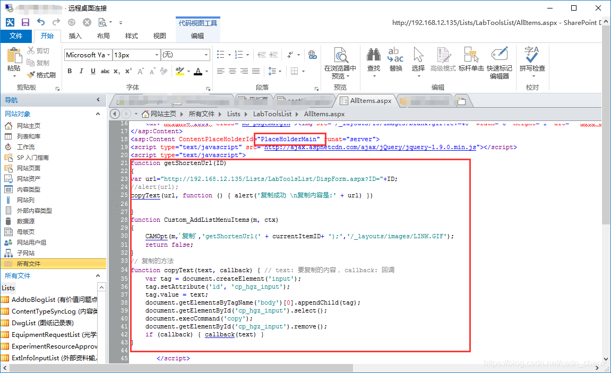Center align text
Screen dimensions: 611x373
(232, 71)
